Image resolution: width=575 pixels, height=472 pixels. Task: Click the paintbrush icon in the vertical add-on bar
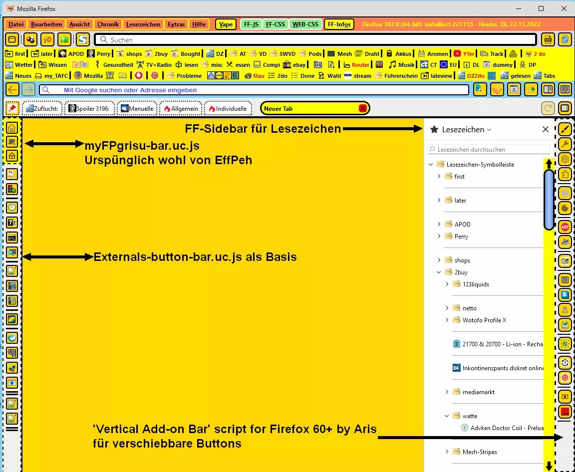[565, 129]
